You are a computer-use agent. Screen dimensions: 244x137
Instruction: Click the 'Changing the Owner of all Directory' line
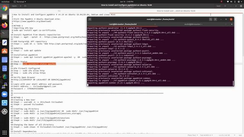coord(34,125)
